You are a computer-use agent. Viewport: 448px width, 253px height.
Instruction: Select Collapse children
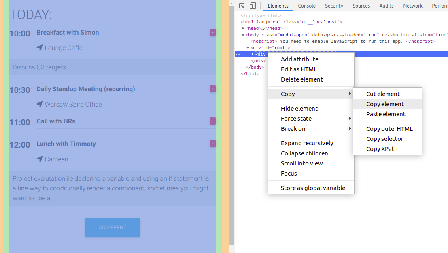(311, 153)
